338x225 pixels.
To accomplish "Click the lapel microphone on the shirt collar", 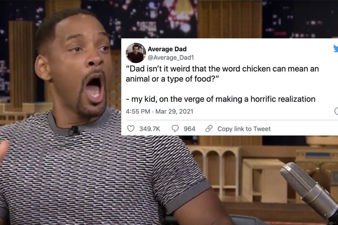I will 74,130.
